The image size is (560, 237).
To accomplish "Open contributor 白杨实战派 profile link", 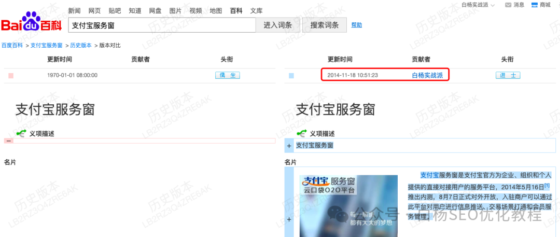I will coord(427,75).
